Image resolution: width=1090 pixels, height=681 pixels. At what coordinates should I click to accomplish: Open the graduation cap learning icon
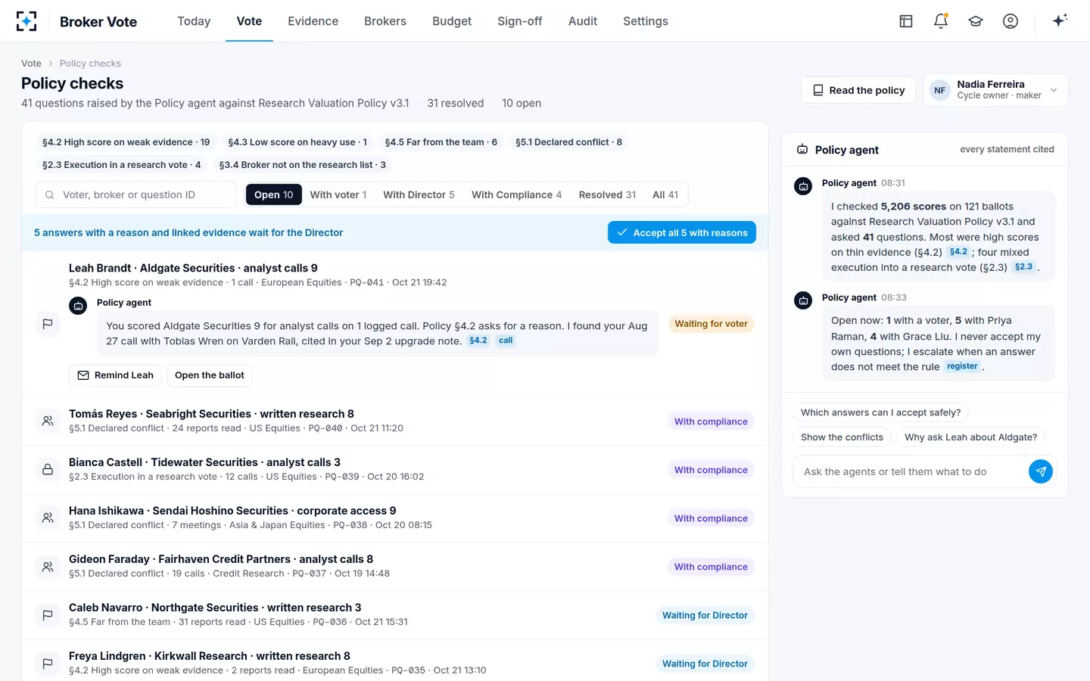pyautogui.click(x=976, y=21)
